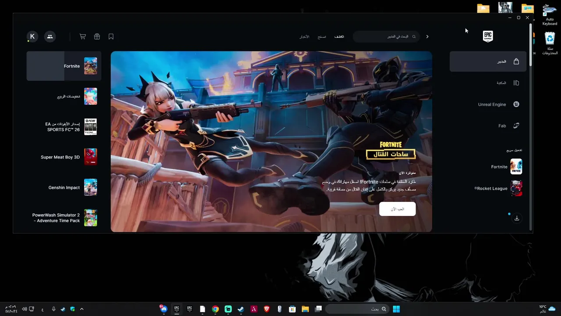Open Steam from the taskbar center
561x316 pixels.
pos(241,309)
